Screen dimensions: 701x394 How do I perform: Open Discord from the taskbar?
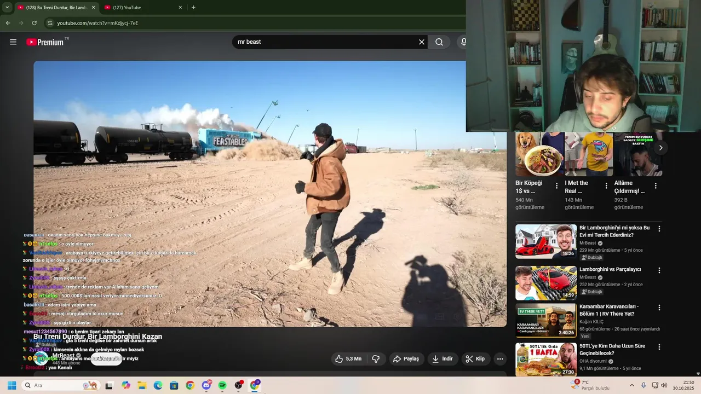coord(206,385)
